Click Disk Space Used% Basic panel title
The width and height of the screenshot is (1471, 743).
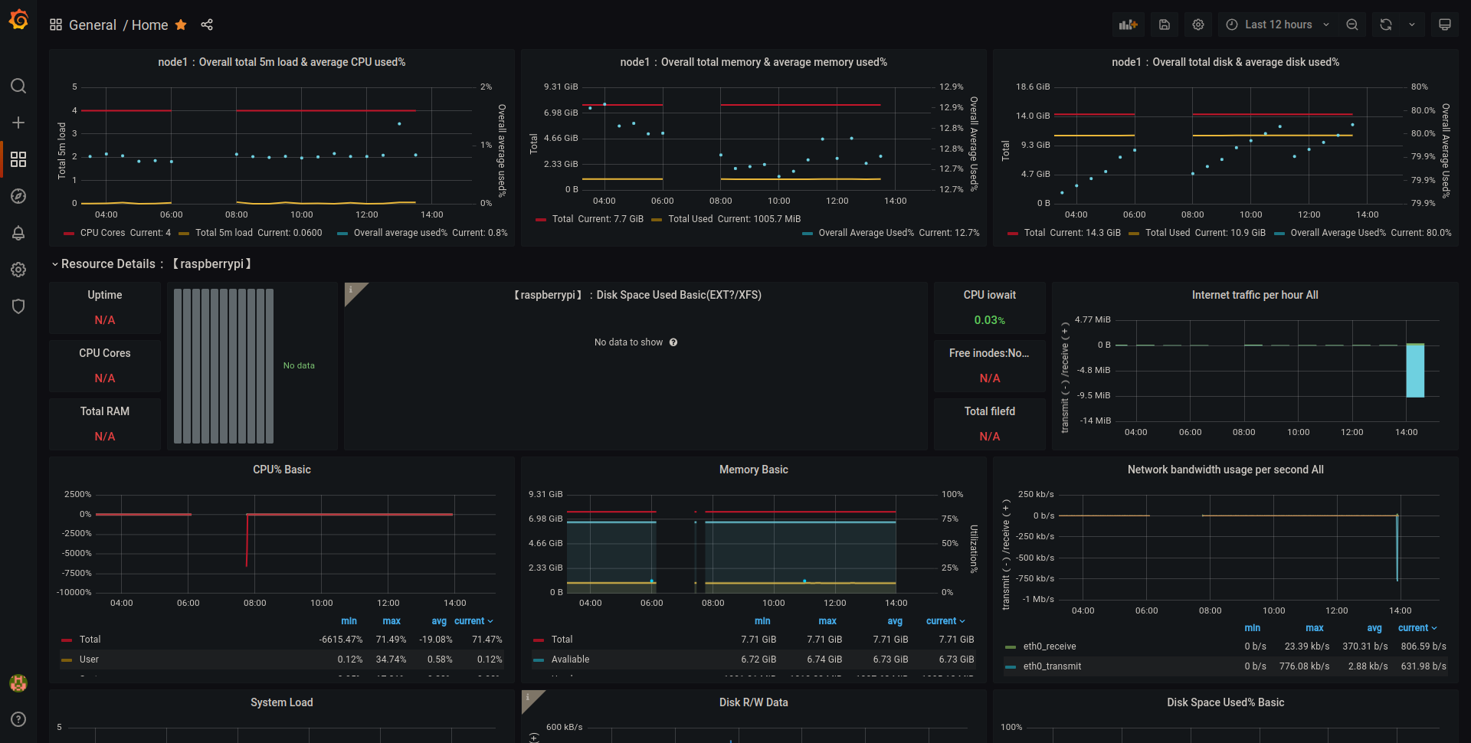pos(1226,702)
